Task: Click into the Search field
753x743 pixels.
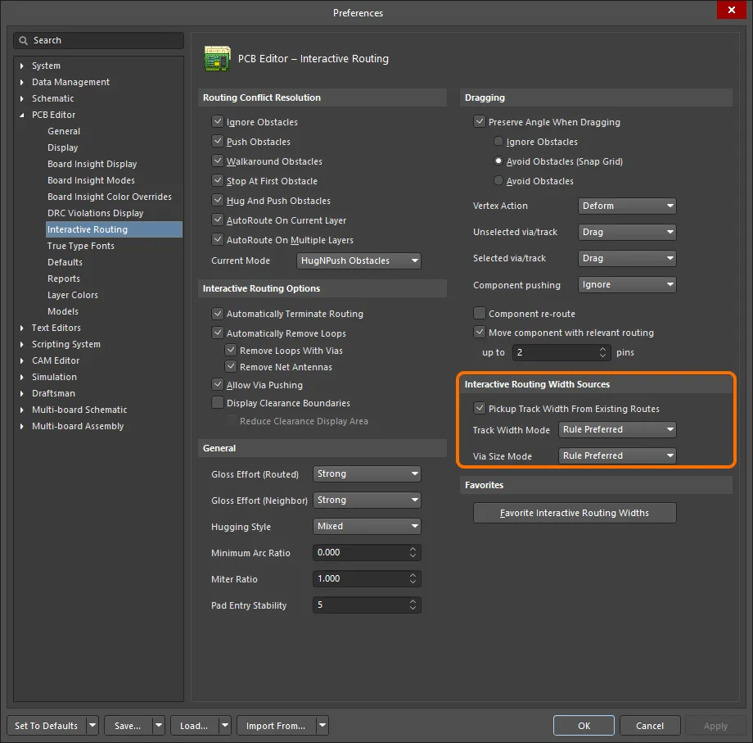Action: tap(98, 40)
